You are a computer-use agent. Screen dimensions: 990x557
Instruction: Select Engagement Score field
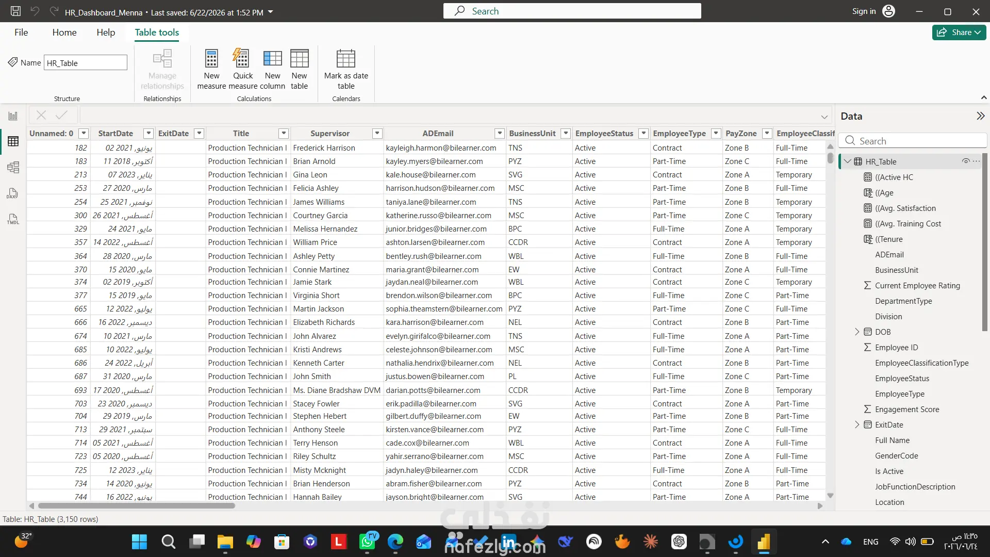(907, 409)
